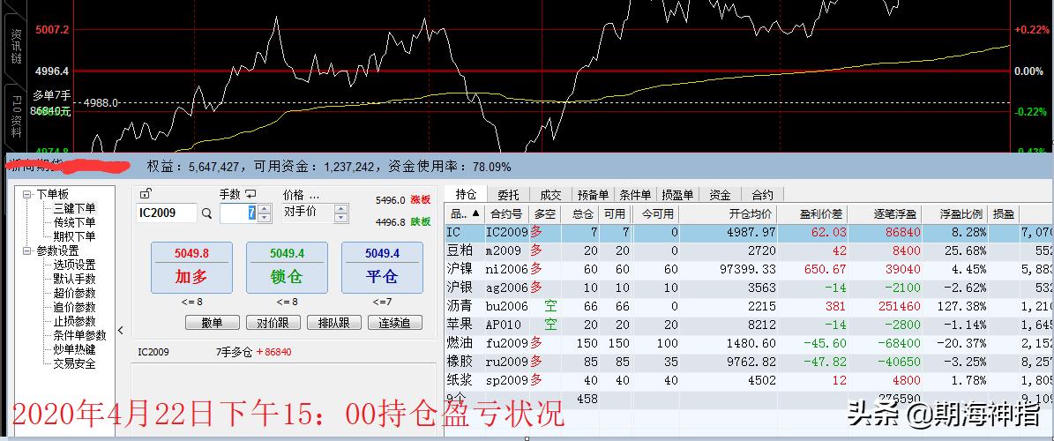The height and width of the screenshot is (441, 1054).
Task: Click the 对价跟 button
Action: pos(273,323)
